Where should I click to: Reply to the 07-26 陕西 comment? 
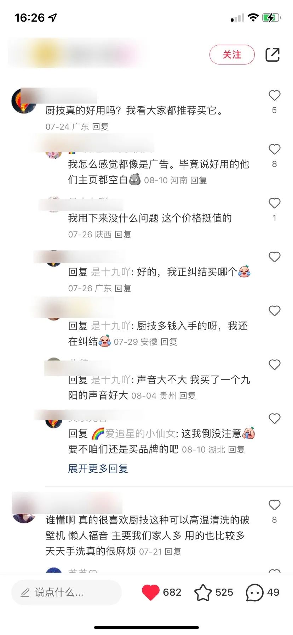(123, 235)
